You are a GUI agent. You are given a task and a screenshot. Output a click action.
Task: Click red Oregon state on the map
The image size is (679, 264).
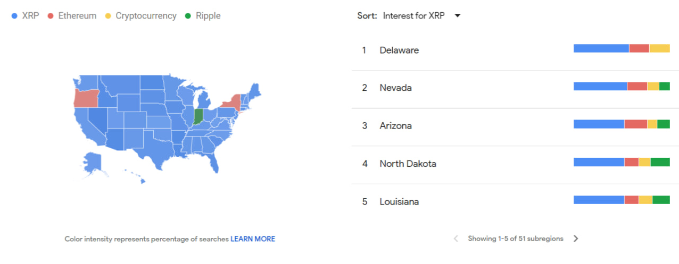[x=85, y=98]
